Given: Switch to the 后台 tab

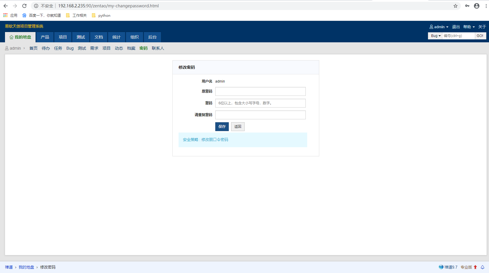Looking at the screenshot, I should [x=152, y=37].
